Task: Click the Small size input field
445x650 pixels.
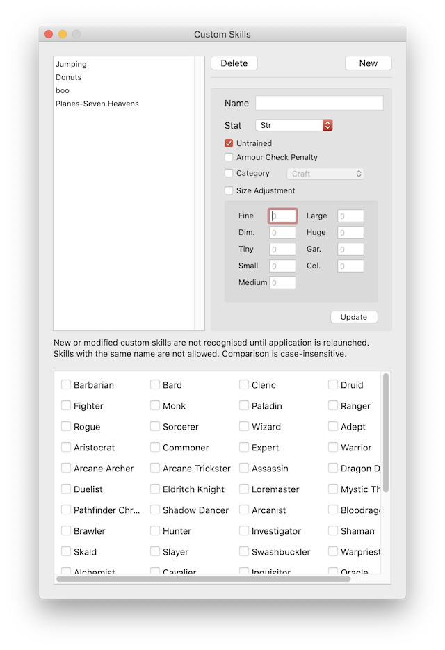Action: 282,266
